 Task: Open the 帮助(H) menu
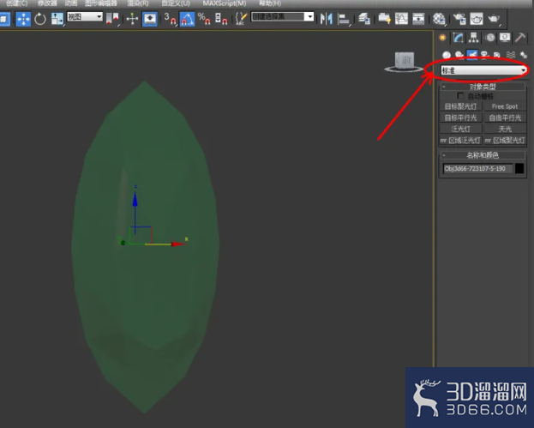pos(270,3)
